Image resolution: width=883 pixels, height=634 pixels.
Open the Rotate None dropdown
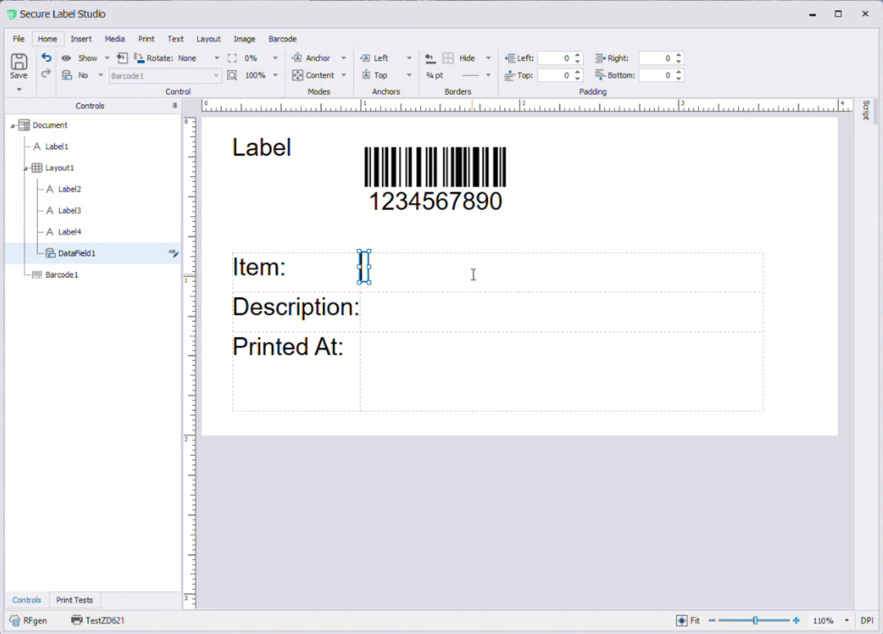(216, 58)
